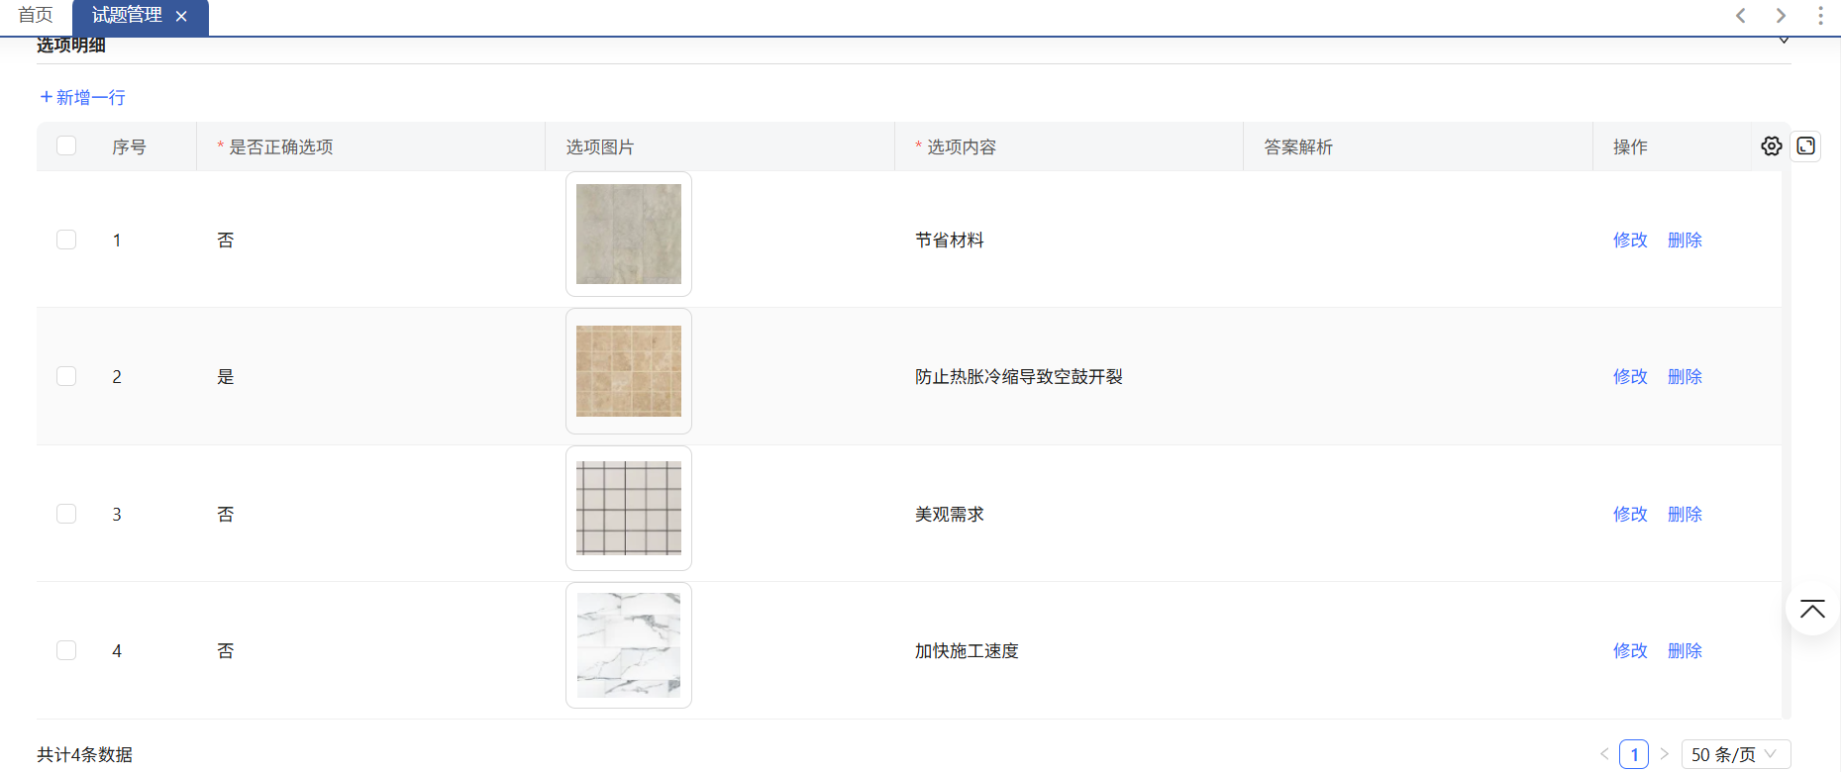Click the fullscreen table icon
Image resolution: width=1841 pixels, height=772 pixels.
(x=1805, y=146)
